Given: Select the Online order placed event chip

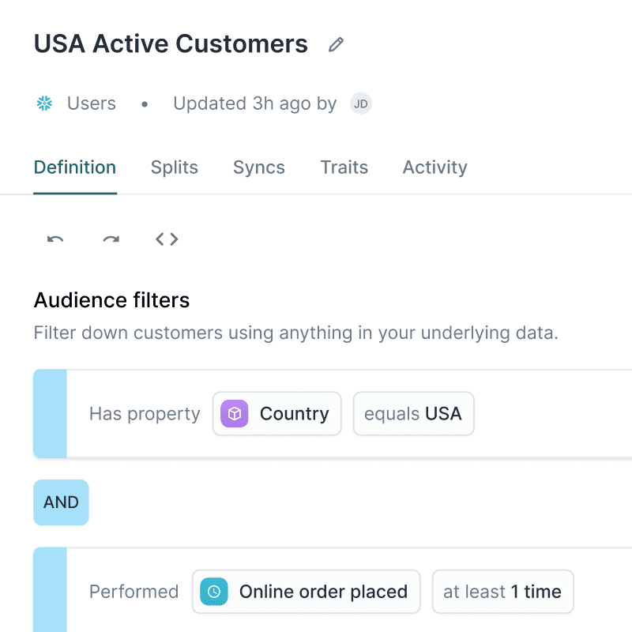Looking at the screenshot, I should pyautogui.click(x=306, y=591).
